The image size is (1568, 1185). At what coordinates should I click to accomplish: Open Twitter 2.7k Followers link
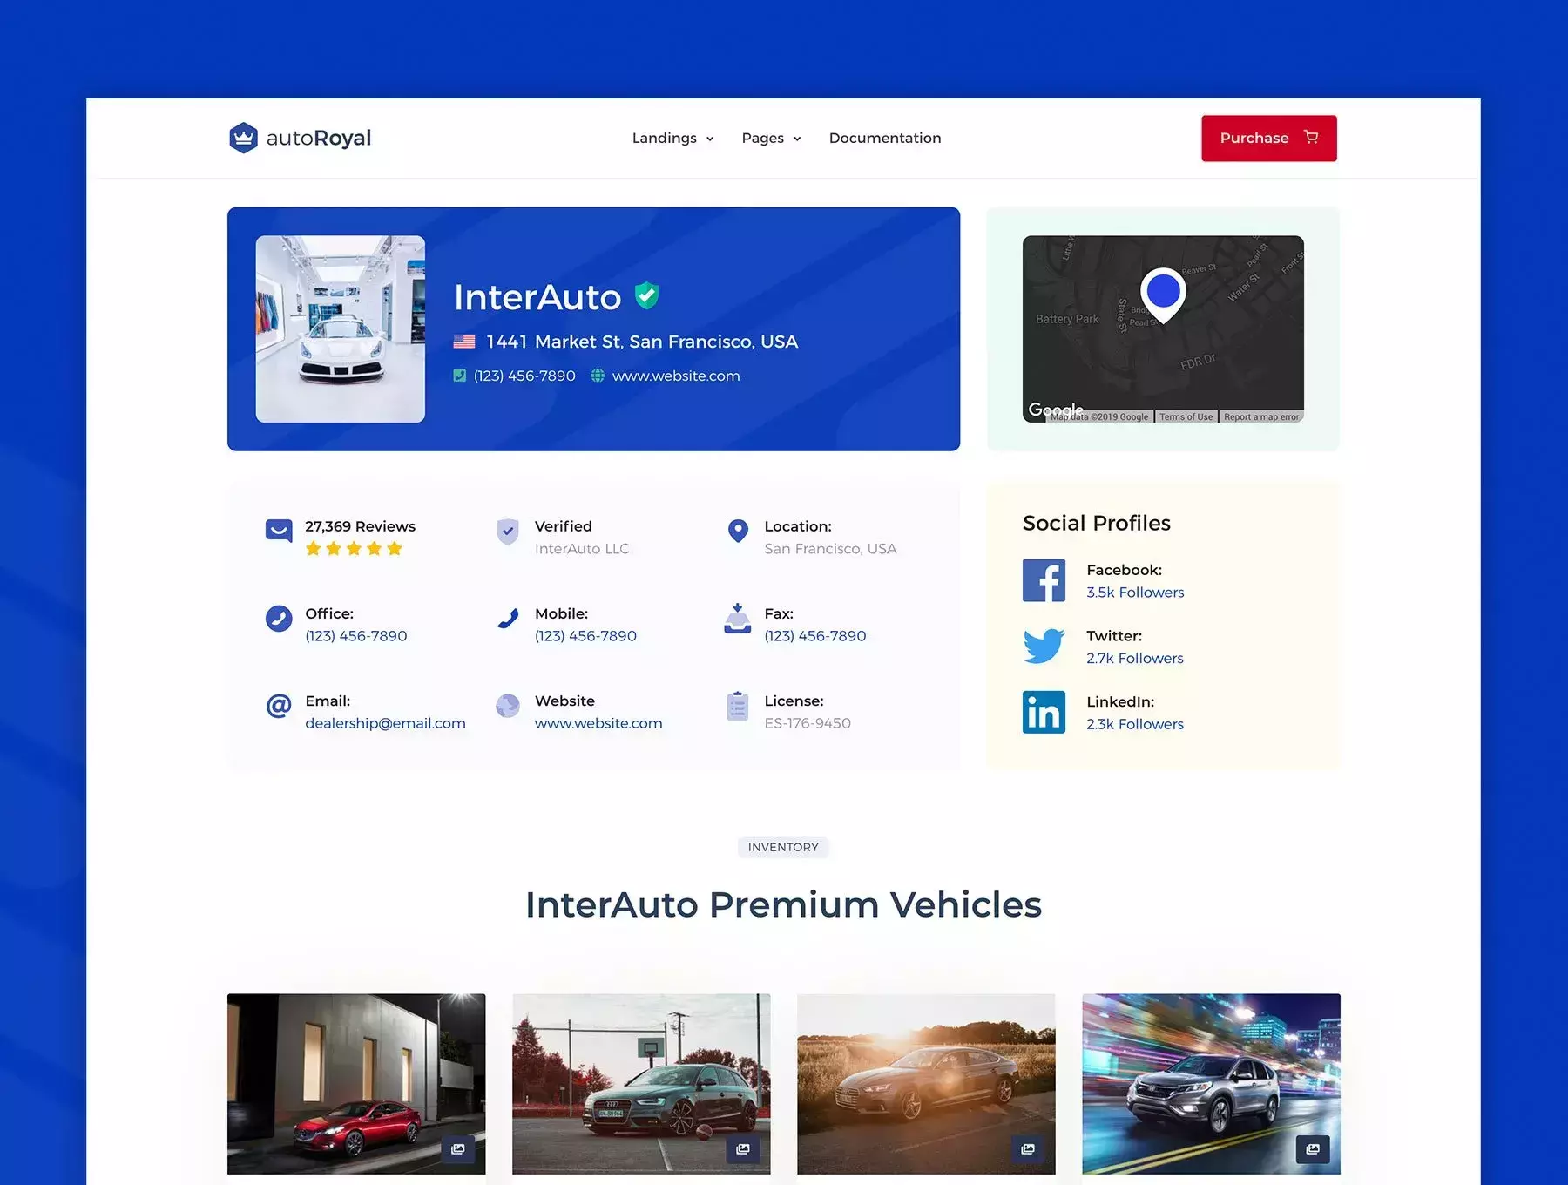(1135, 659)
